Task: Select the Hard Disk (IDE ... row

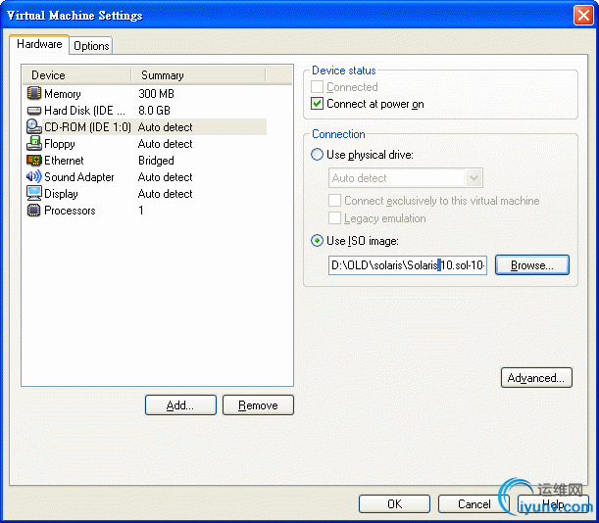Action: [x=145, y=111]
